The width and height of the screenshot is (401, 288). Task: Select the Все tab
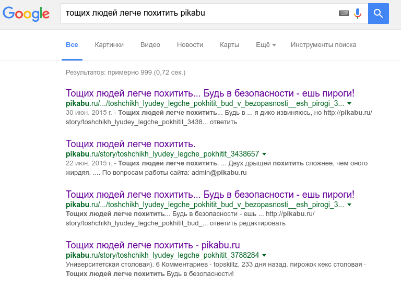coord(72,45)
